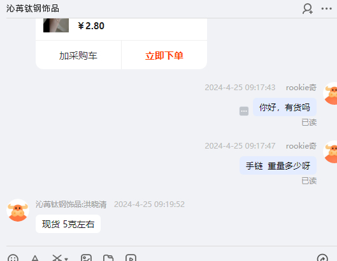This screenshot has height=261, width=337.
Task: Click the sender name 沁苒钛钢饰品:洪晓清
Action: pos(71,204)
